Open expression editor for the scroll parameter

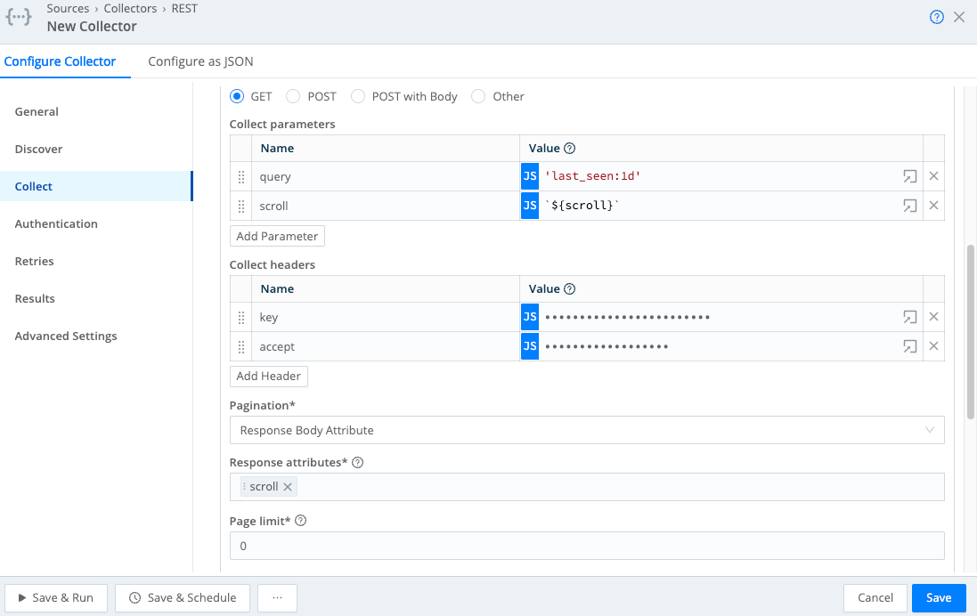tap(909, 205)
